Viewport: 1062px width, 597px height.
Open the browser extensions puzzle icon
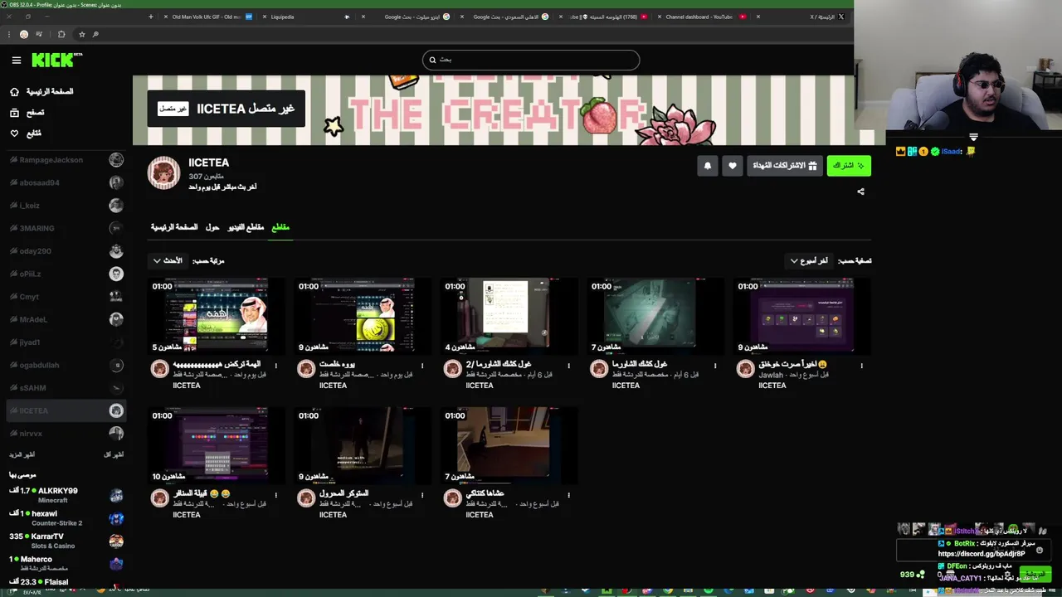tap(61, 34)
